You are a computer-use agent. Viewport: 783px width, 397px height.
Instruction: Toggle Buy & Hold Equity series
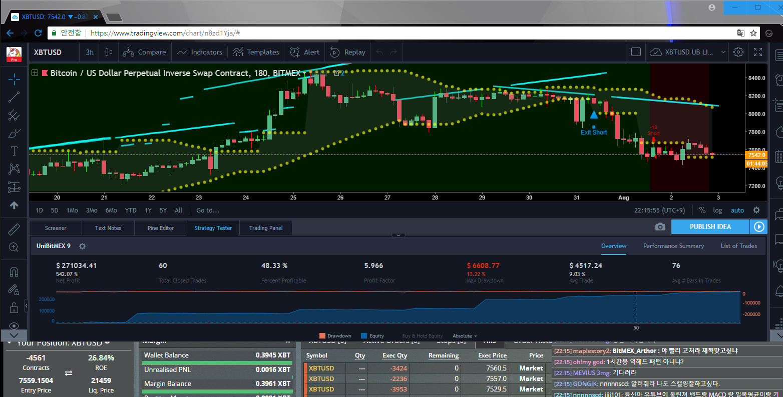[423, 336]
